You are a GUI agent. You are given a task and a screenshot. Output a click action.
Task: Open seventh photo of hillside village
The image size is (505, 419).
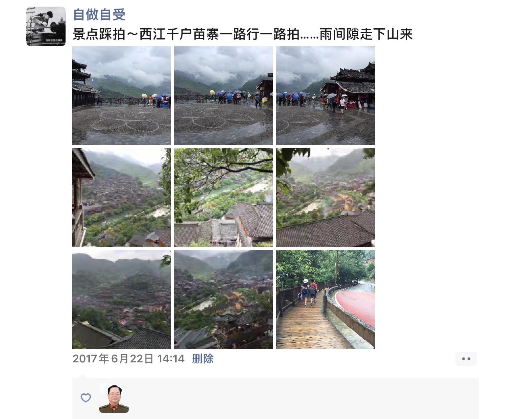click(x=122, y=300)
